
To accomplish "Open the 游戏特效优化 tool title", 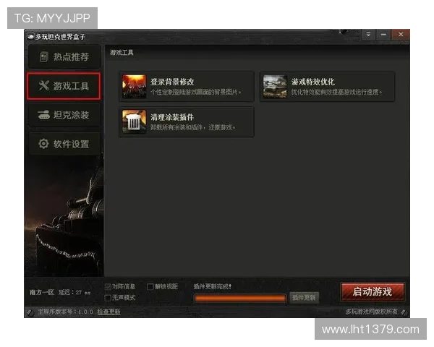I will point(312,82).
